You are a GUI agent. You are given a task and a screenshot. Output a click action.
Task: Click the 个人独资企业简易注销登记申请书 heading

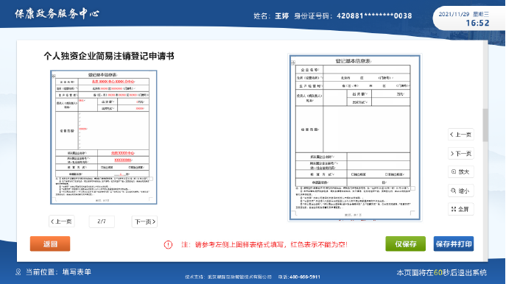(x=109, y=56)
